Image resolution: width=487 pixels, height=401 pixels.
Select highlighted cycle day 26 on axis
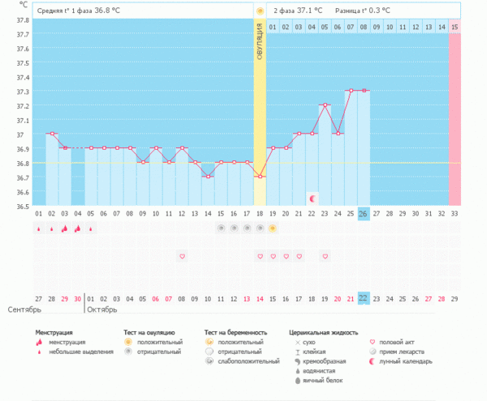coord(364,213)
